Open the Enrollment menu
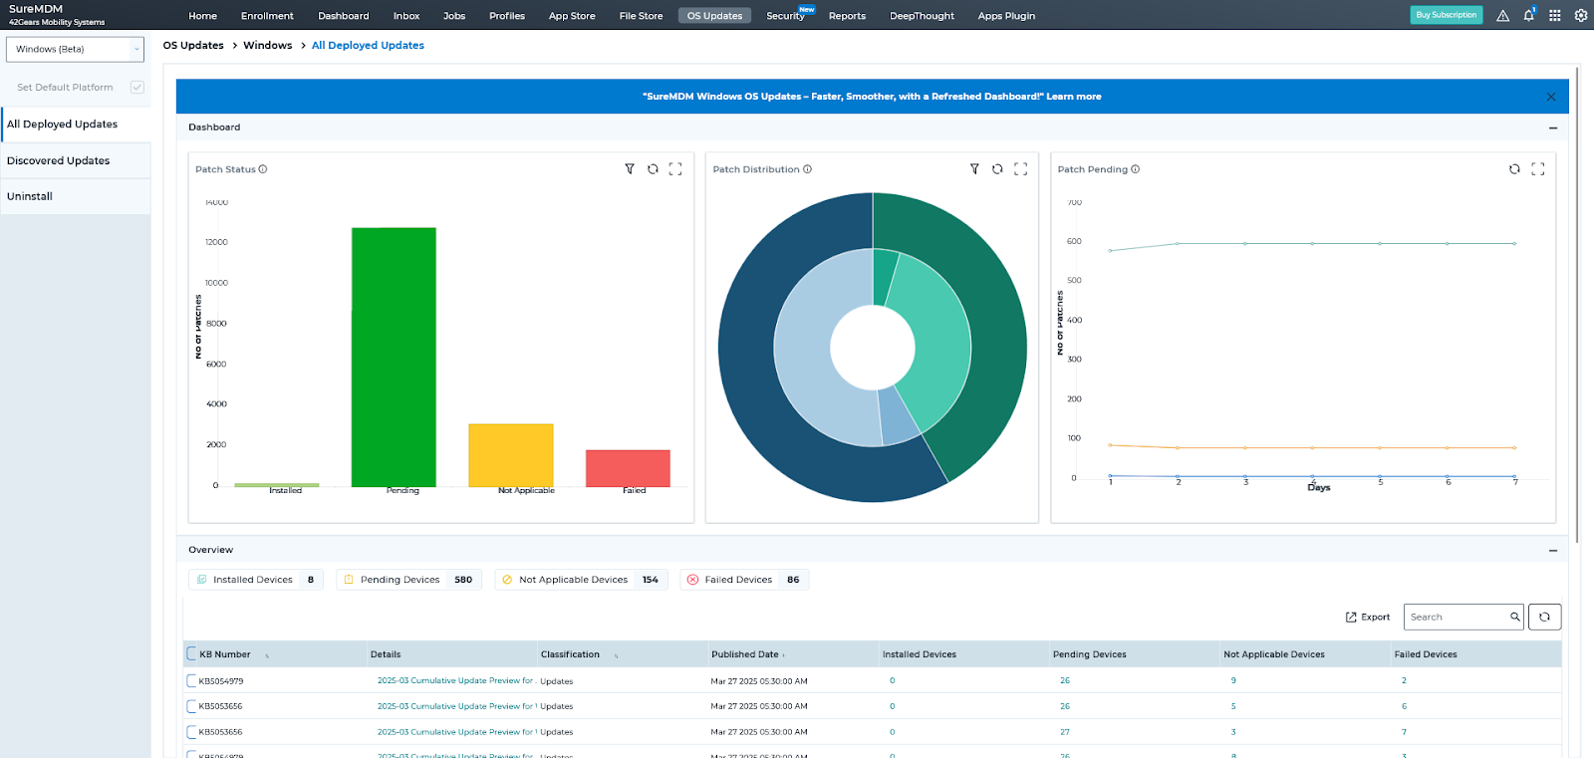The image size is (1594, 758). tap(267, 16)
